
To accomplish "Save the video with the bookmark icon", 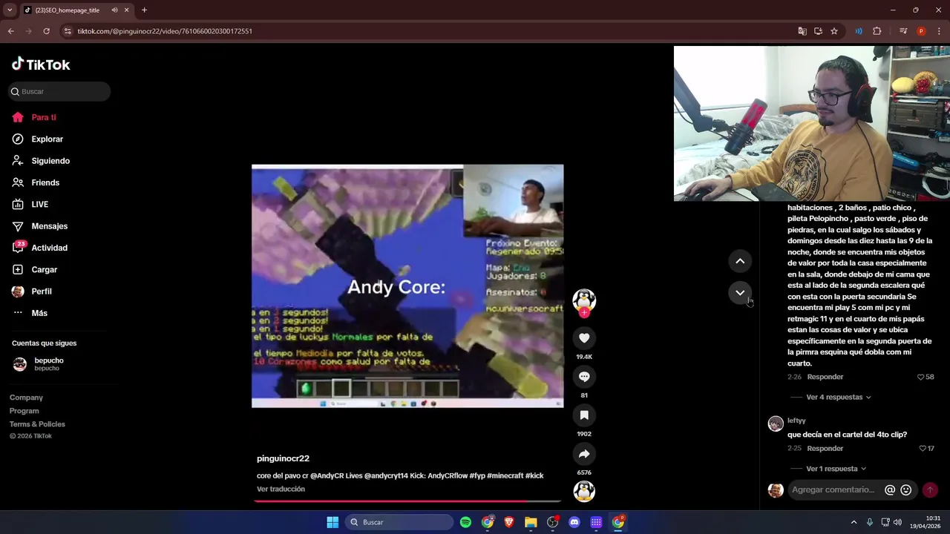I will (584, 415).
